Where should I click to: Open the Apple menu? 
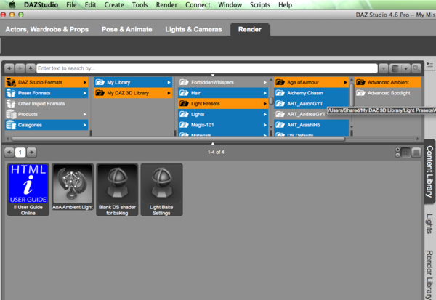[x=12, y=4]
